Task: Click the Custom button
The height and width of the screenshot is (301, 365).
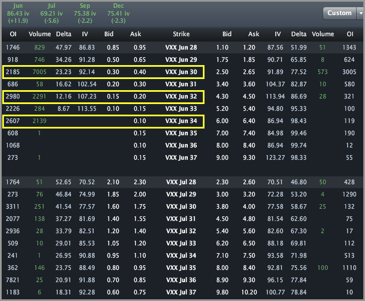Action: (x=339, y=13)
